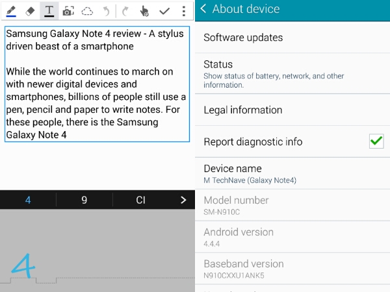Viewport: 390px width, 292px height.
Task: Redo the last action
Action: [125, 11]
